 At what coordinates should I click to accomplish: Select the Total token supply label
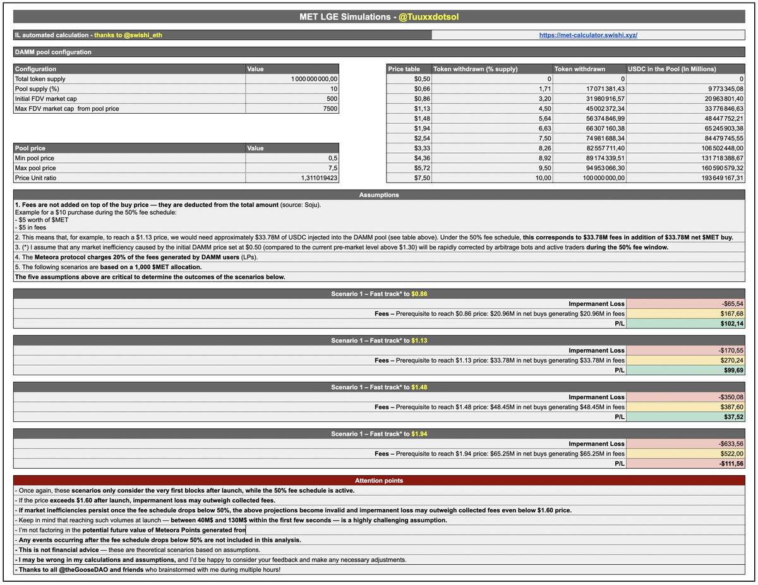click(129, 79)
